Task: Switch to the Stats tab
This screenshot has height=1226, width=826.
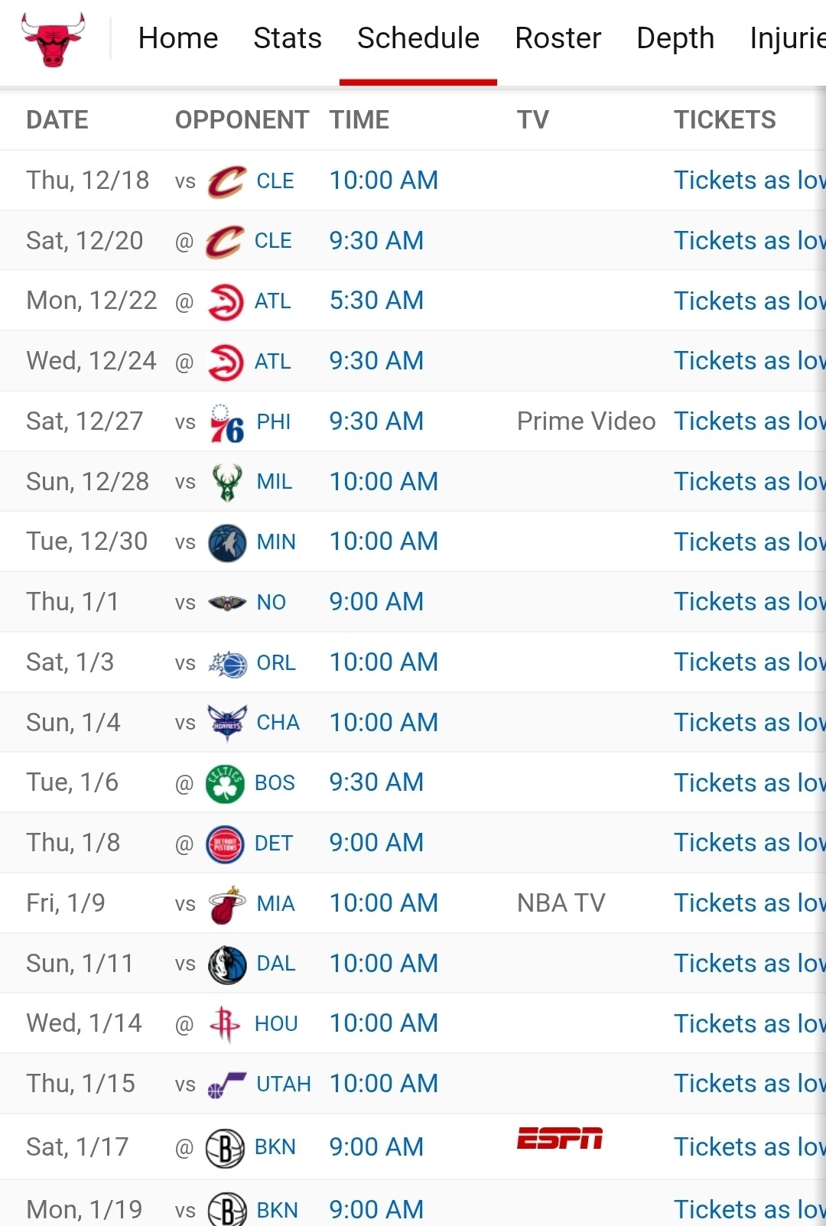Action: (288, 38)
